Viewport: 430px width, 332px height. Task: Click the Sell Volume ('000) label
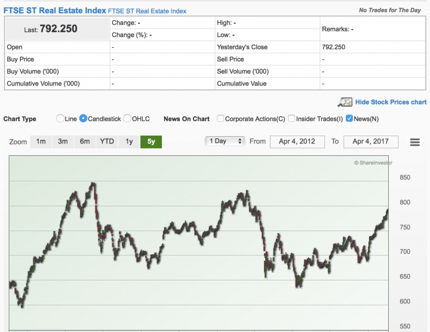(x=242, y=72)
